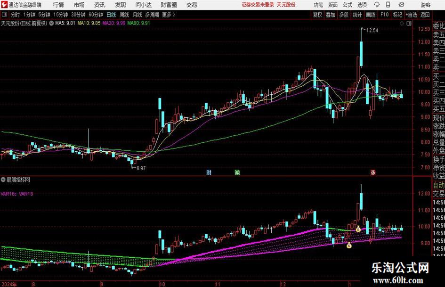Click the 自动 label in right panel

(x=439, y=186)
